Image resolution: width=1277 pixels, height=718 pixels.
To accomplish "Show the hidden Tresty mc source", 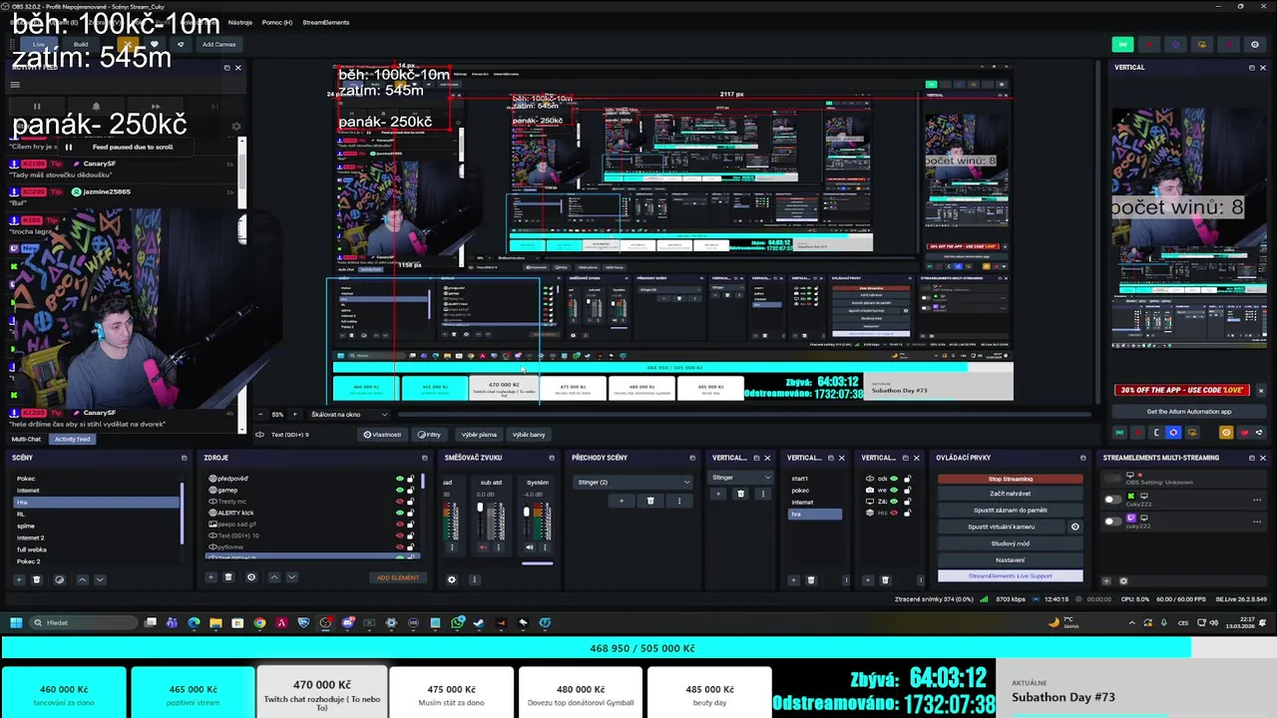I will pyautogui.click(x=400, y=502).
